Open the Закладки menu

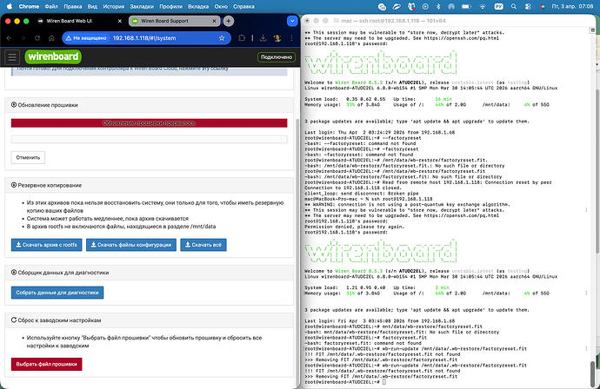point(142,6)
